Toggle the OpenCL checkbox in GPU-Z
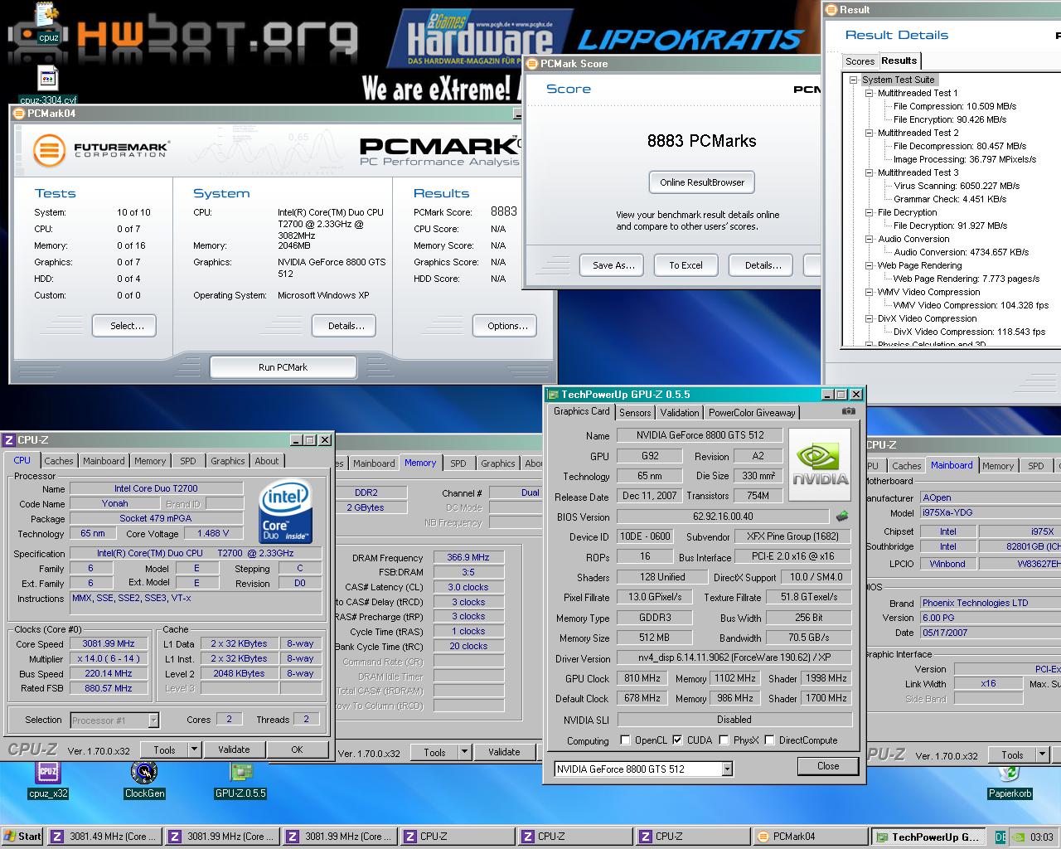Image resolution: width=1061 pixels, height=849 pixels. coord(625,740)
